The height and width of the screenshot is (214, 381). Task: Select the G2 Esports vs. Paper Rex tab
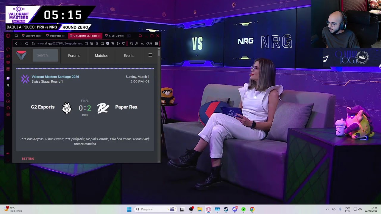tap(85, 36)
